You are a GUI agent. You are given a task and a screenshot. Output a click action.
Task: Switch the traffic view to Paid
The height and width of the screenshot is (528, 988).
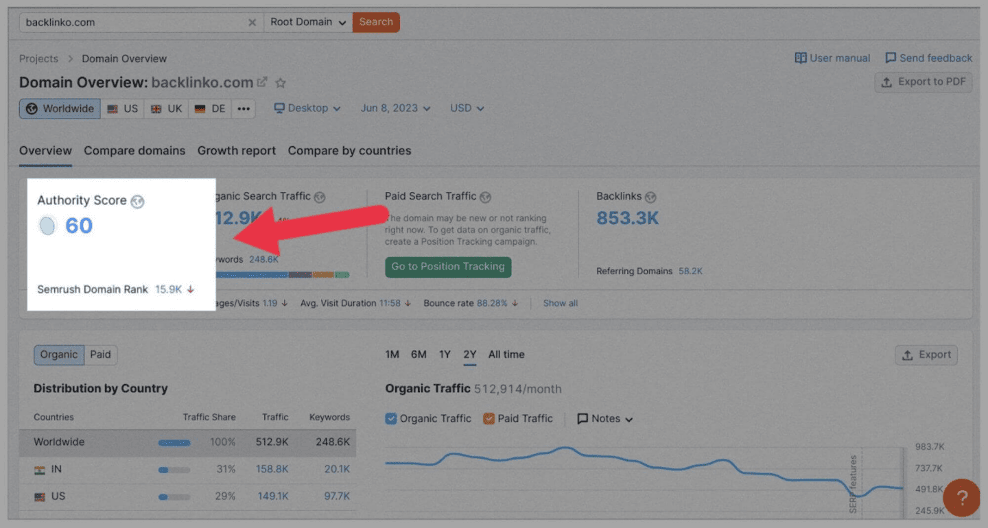100,355
